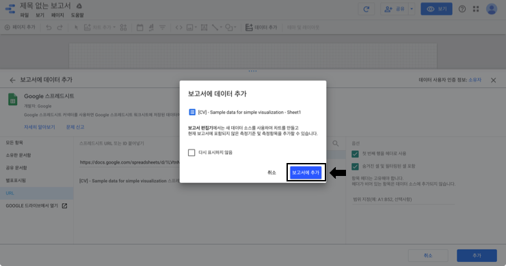Image resolution: width=506 pixels, height=266 pixels.
Task: Select the shape tool
Action: click(229, 28)
